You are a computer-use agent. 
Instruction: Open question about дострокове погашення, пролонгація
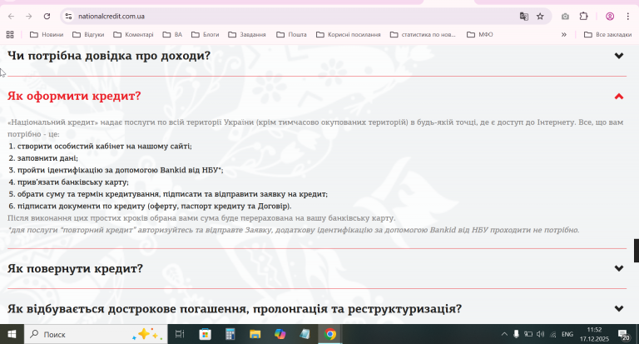(x=235, y=308)
